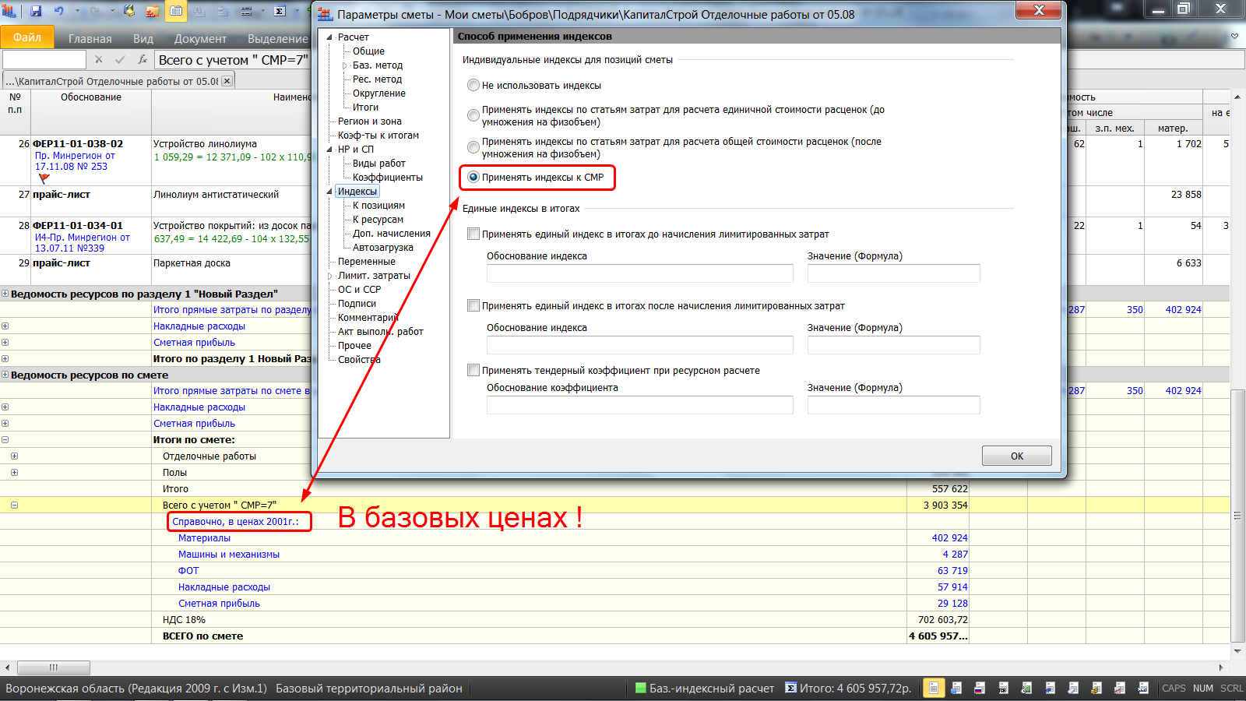Close the КапиталСтрой document tab
Viewport: 1246px width, 701px height.
[x=227, y=81]
